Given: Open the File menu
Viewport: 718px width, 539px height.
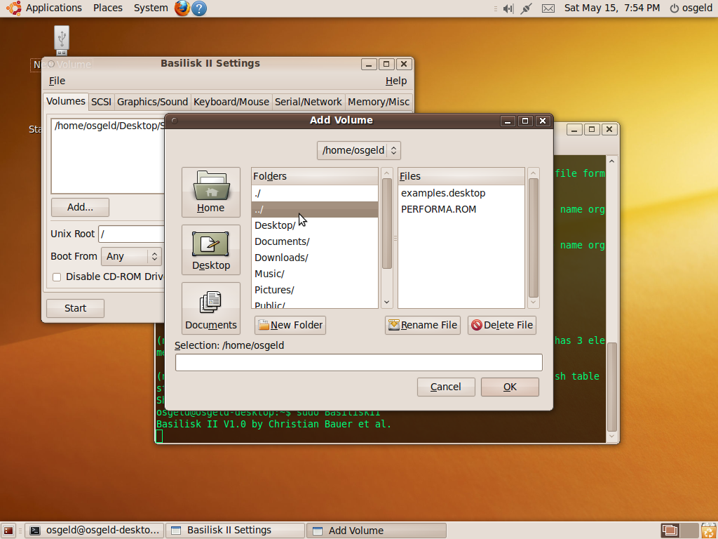Looking at the screenshot, I should 56,81.
